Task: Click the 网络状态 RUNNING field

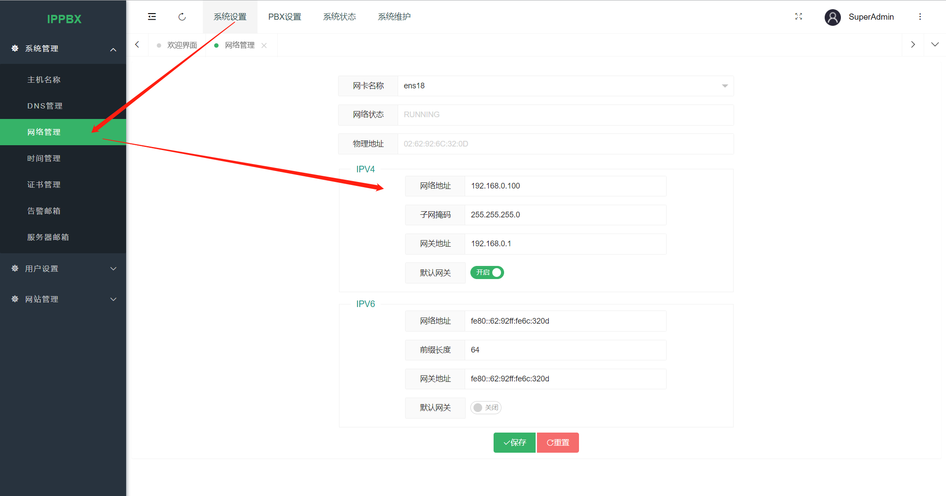Action: coord(565,115)
